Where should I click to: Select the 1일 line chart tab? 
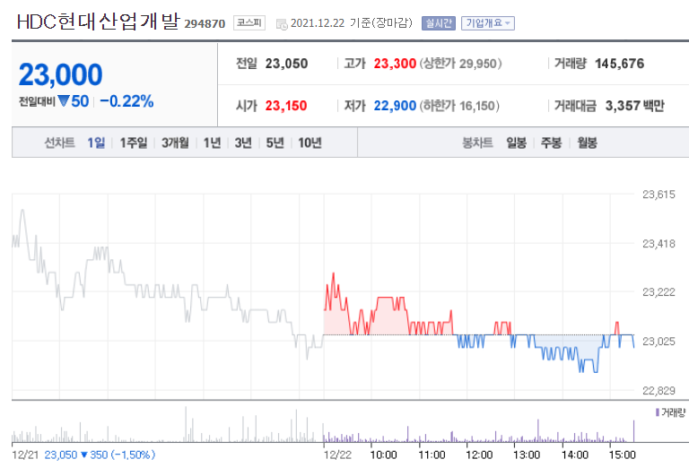[96, 143]
